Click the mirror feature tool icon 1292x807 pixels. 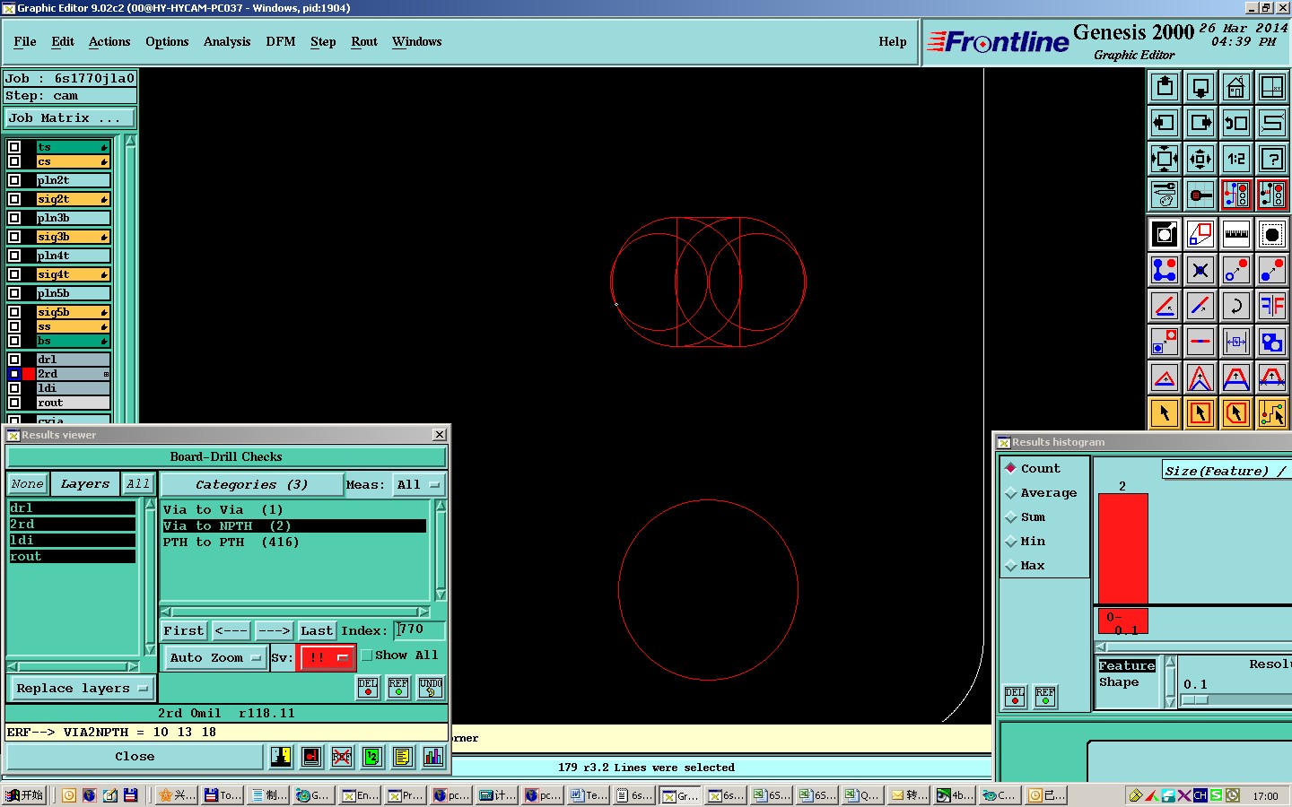click(1271, 306)
